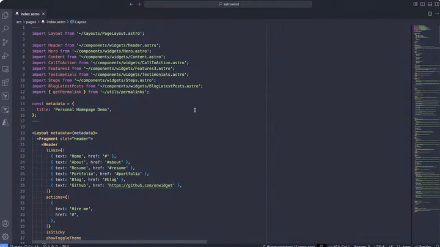Open the Source Control view
The width and height of the screenshot is (440, 247).
click(x=5, y=42)
